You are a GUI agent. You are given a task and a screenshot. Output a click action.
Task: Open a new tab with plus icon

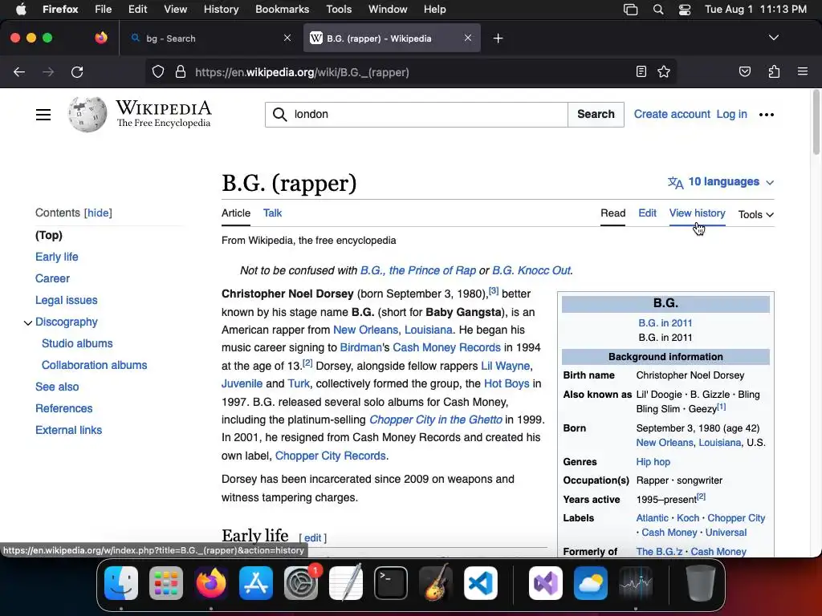tap(498, 38)
